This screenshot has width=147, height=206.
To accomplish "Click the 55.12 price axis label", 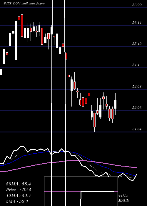I will 137,44.
